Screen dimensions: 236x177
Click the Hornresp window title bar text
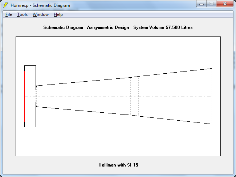pyautogui.click(x=40, y=5)
